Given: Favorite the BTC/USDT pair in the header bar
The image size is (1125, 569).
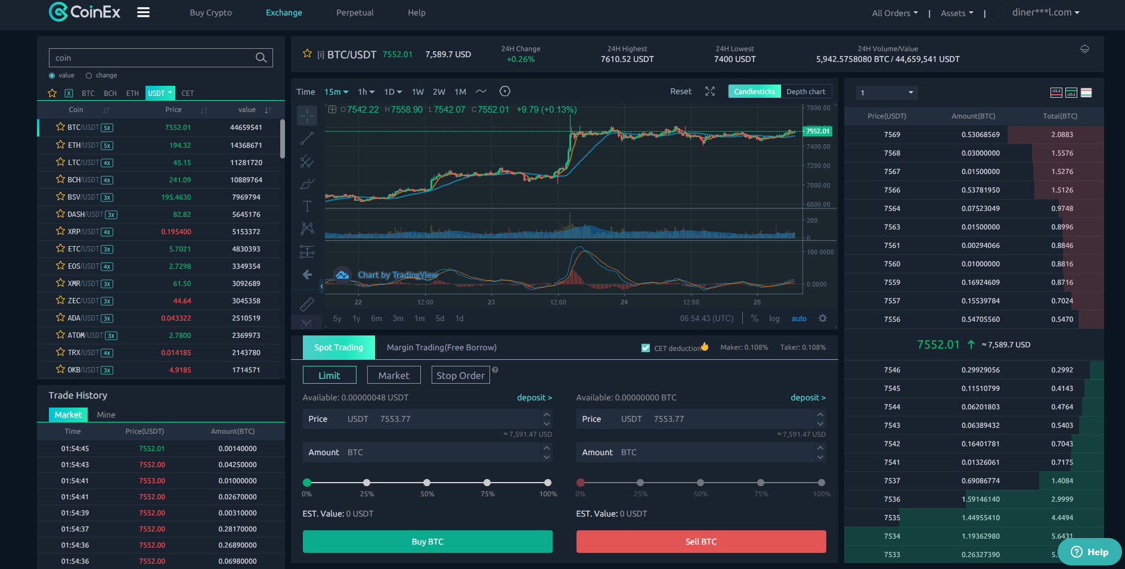Looking at the screenshot, I should 307,54.
